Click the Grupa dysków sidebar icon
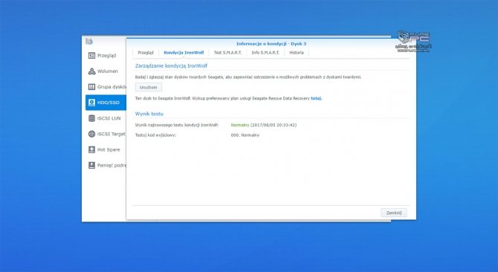The image size is (498, 272). pyautogui.click(x=91, y=87)
